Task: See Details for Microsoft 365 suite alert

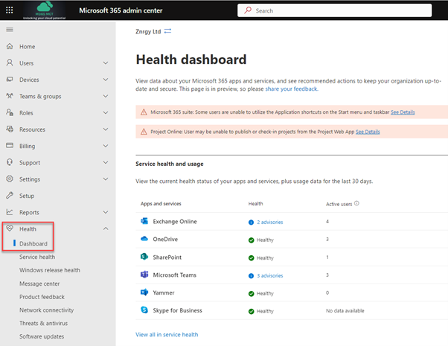Action: (403, 112)
